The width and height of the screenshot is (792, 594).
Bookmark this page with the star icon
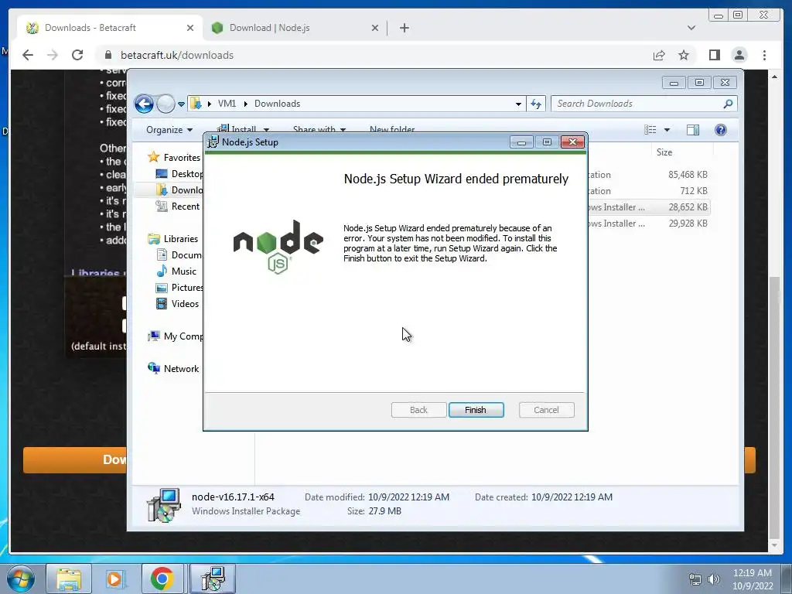pyautogui.click(x=684, y=55)
